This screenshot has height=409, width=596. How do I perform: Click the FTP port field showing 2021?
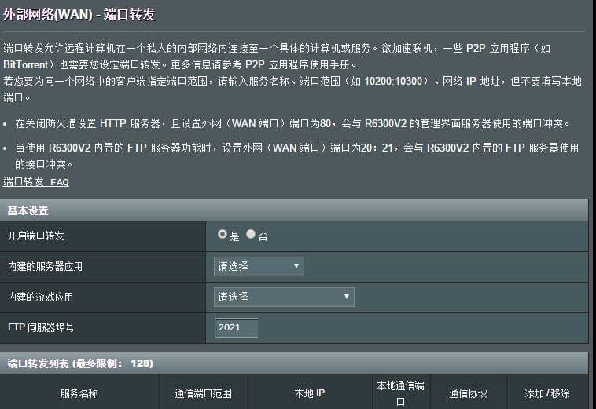[x=236, y=327]
